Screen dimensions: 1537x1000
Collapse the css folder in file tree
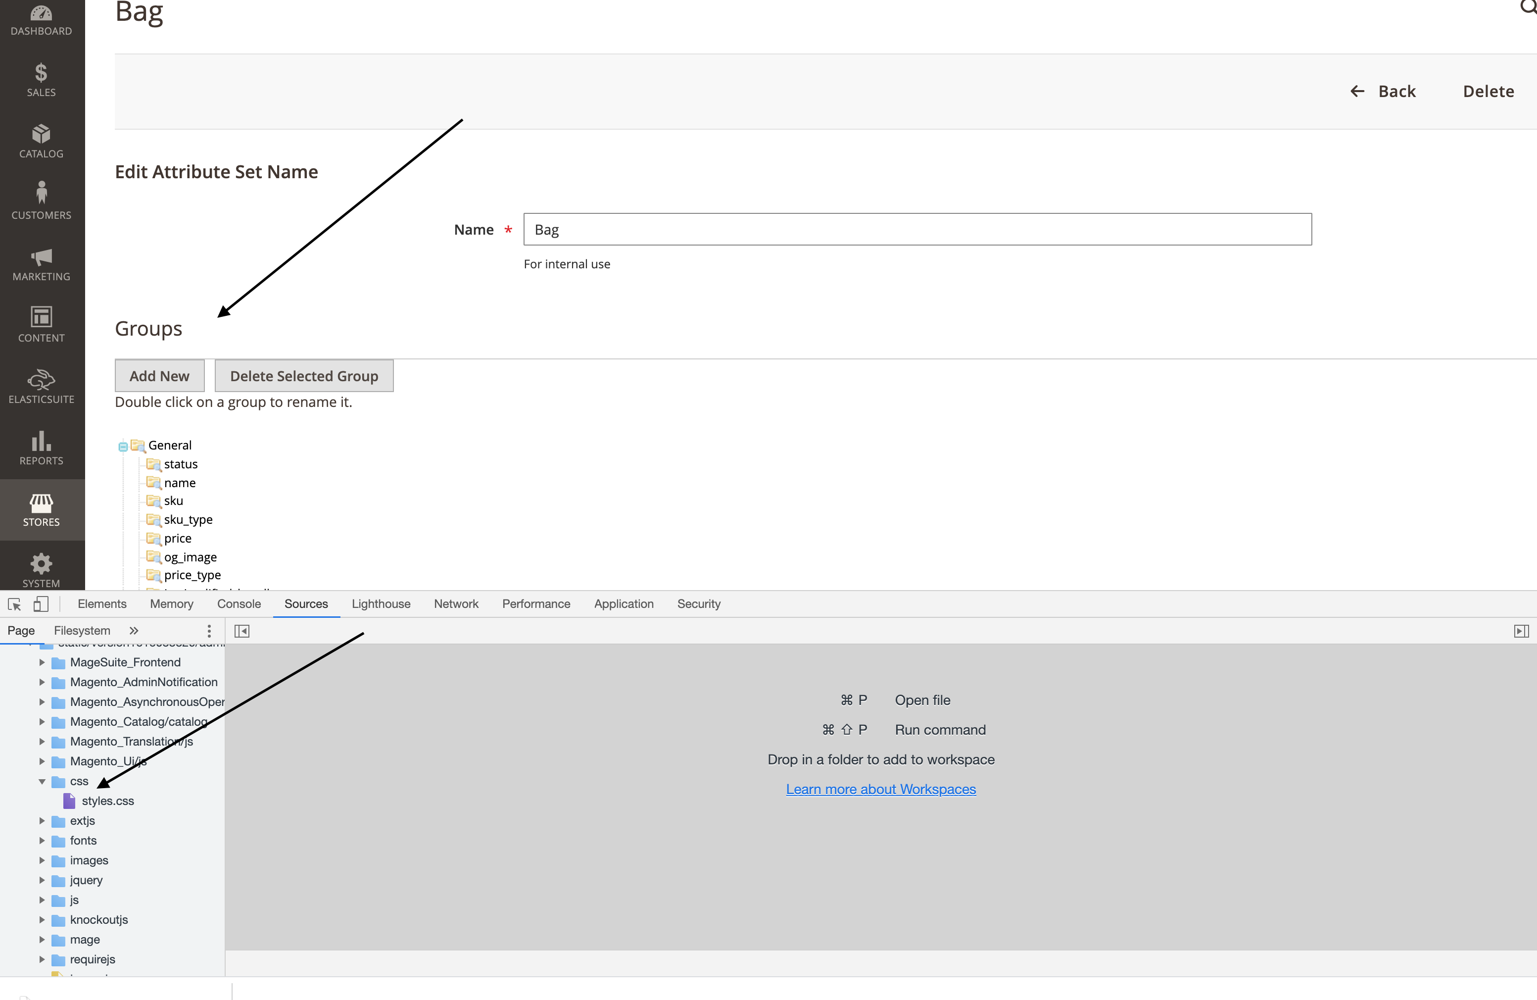[x=43, y=781]
